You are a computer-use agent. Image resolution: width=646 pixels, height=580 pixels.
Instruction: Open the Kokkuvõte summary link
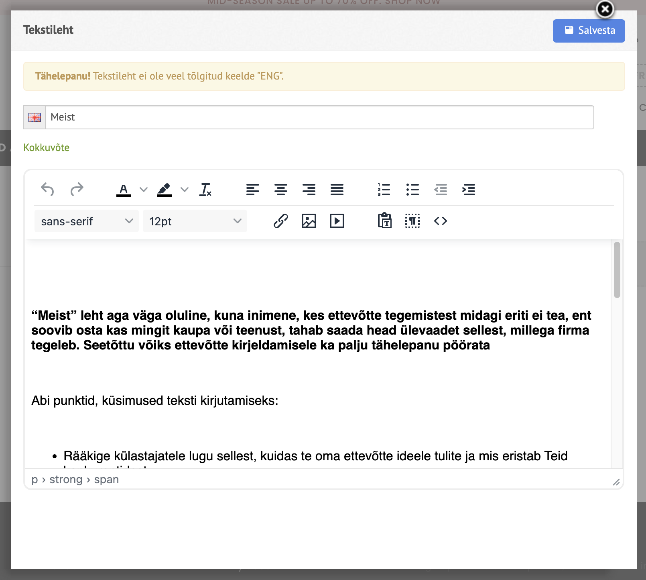coord(47,147)
